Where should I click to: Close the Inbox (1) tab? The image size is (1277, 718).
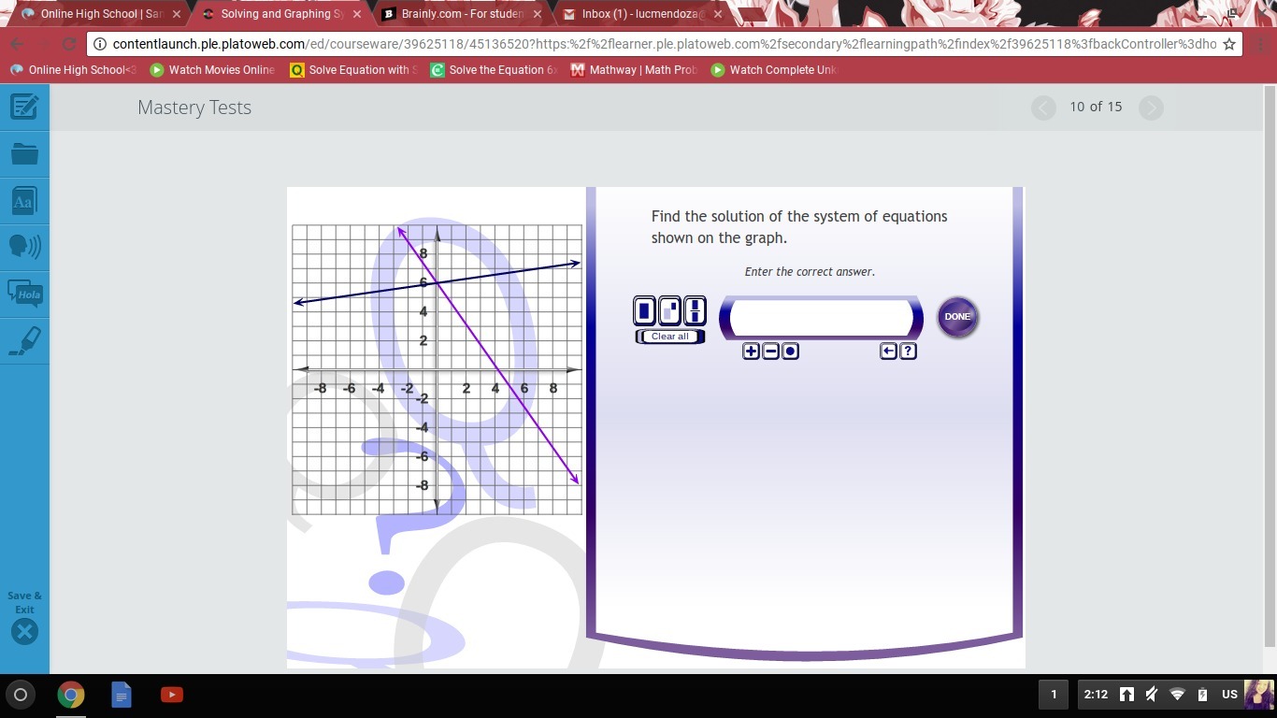pos(718,14)
